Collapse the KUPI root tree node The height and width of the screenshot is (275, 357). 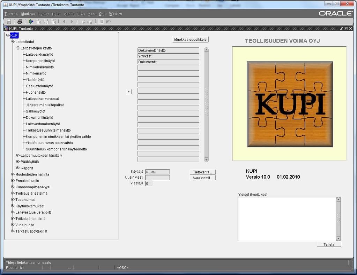click(x=8, y=36)
